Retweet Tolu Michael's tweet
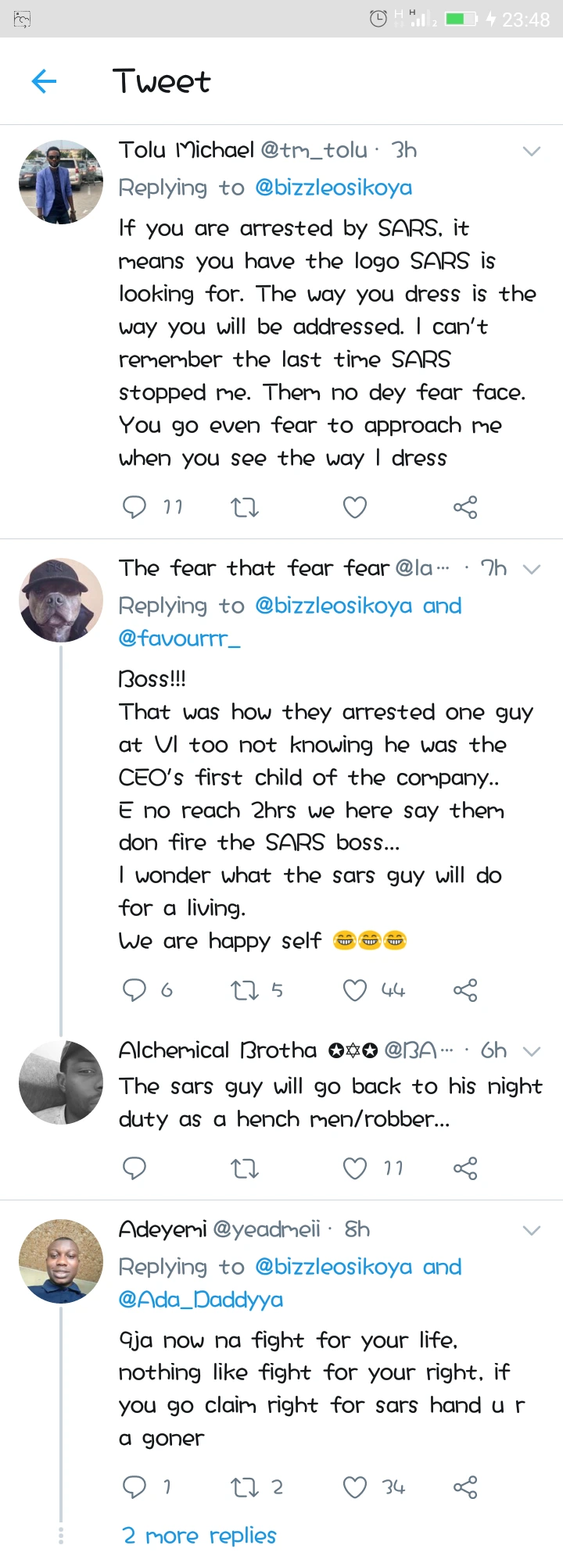 [245, 508]
